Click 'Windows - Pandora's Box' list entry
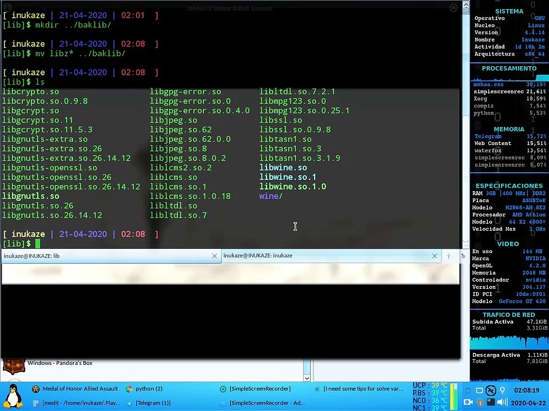 point(60,363)
